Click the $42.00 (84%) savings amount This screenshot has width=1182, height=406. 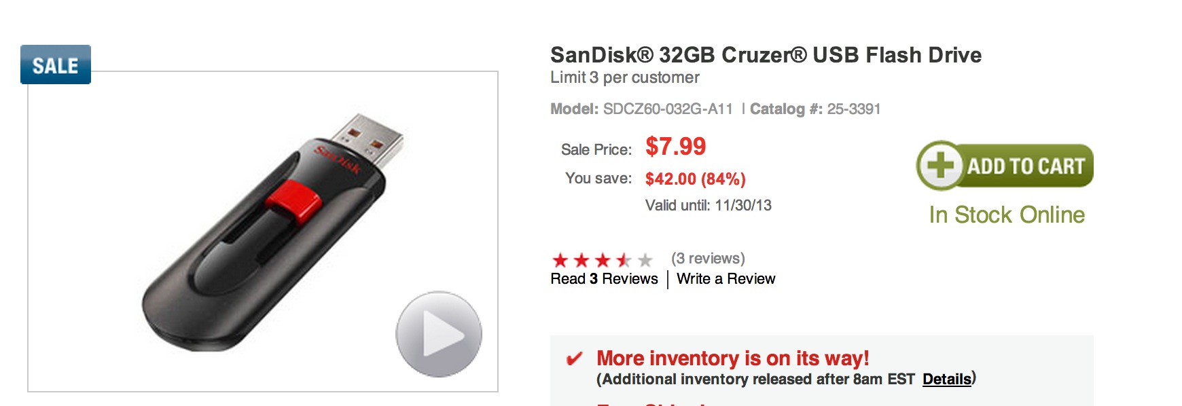click(x=695, y=179)
